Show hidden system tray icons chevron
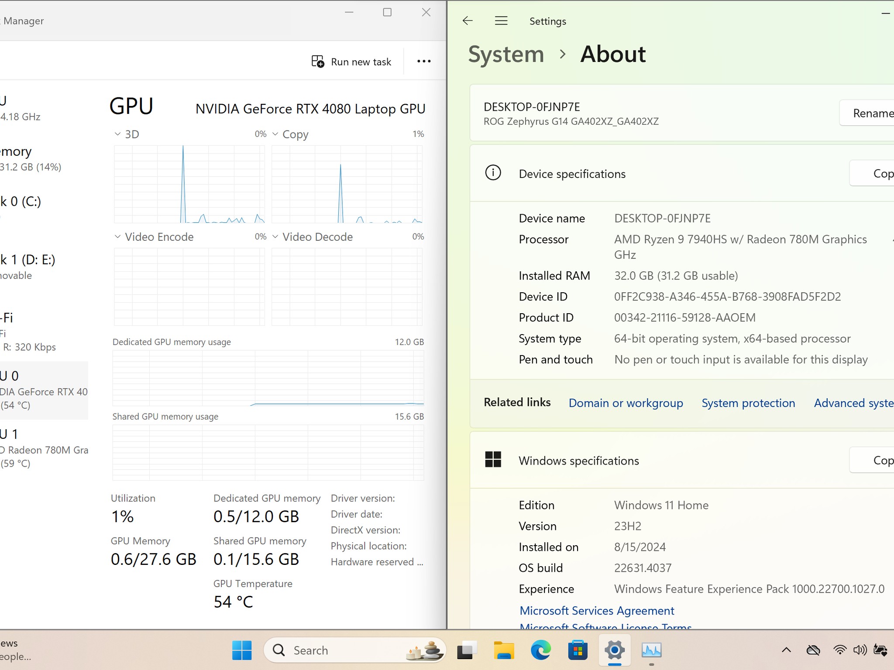The height and width of the screenshot is (670, 894). [786, 650]
